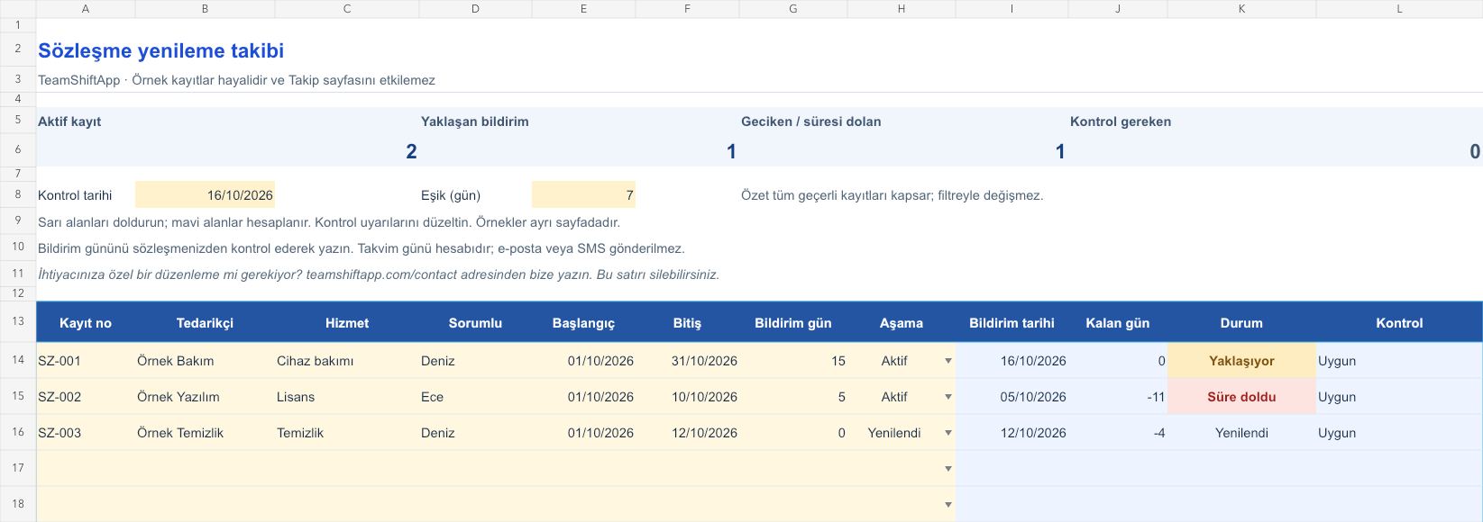Click the 'Örnek Temizlik' supplier cell
Screen dimensions: 1483x522
pos(205,433)
